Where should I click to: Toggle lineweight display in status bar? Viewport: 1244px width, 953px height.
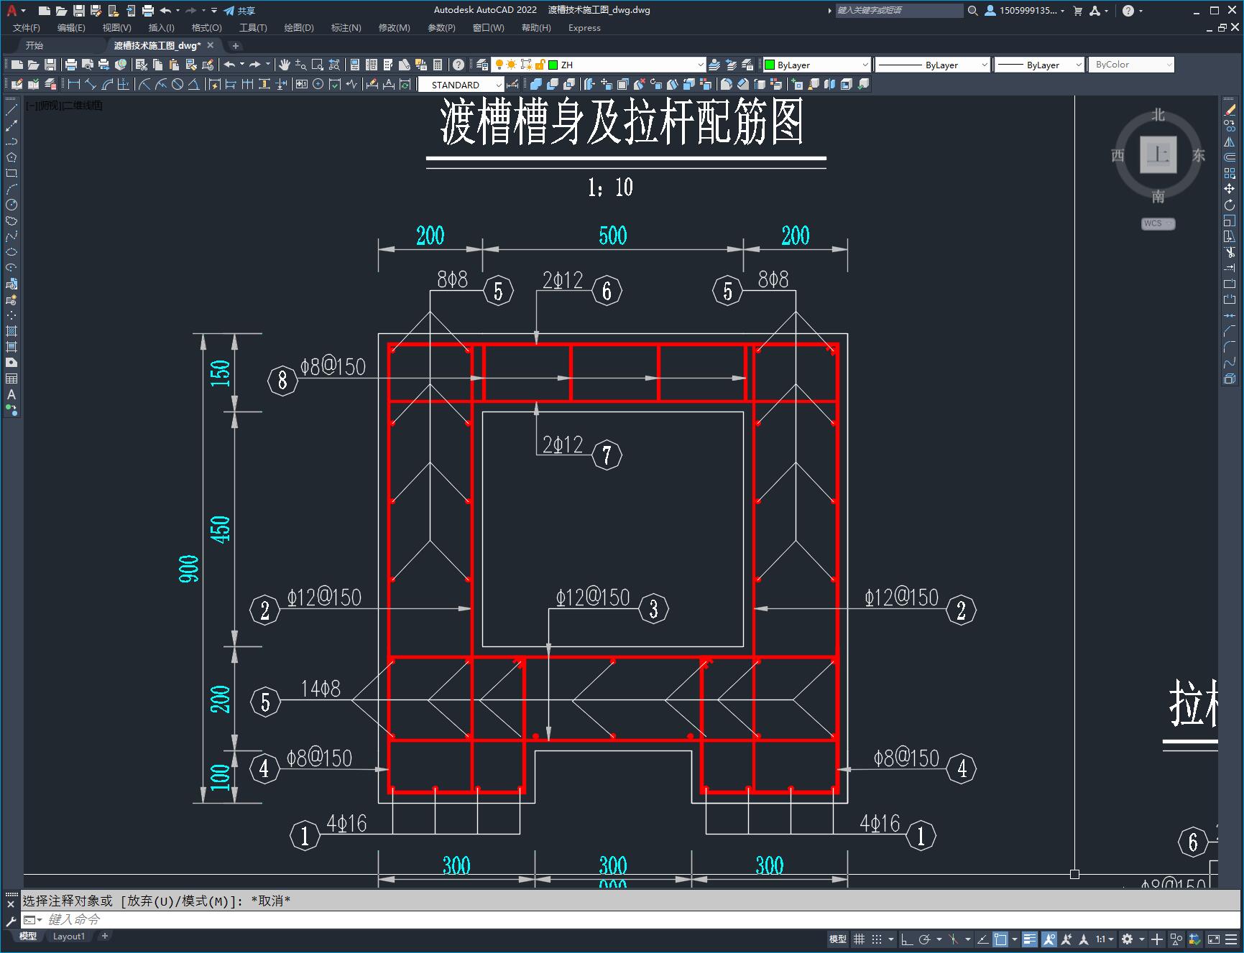[x=1030, y=939]
